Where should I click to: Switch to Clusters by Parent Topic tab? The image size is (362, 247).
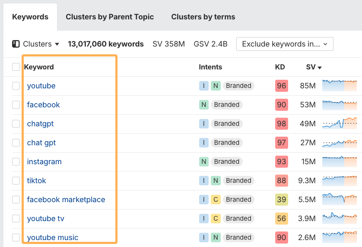point(110,17)
